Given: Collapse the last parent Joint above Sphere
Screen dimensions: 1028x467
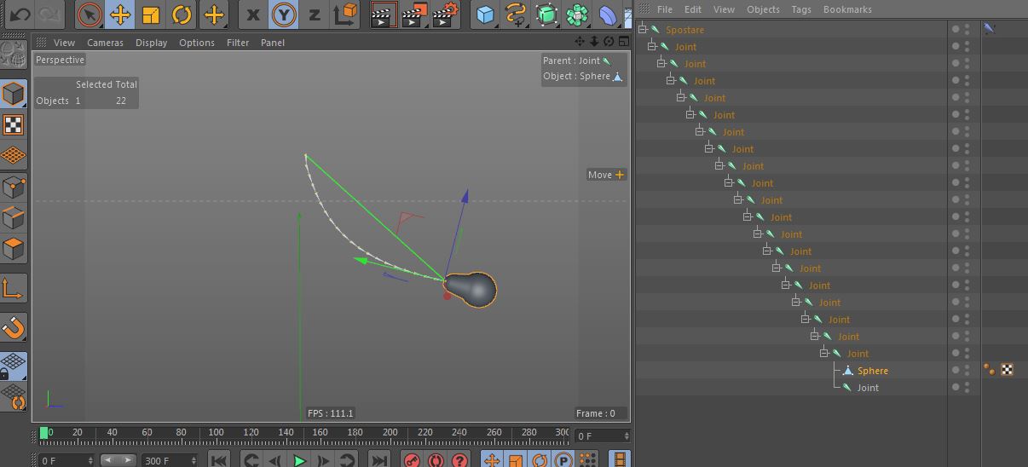Looking at the screenshot, I should (824, 354).
